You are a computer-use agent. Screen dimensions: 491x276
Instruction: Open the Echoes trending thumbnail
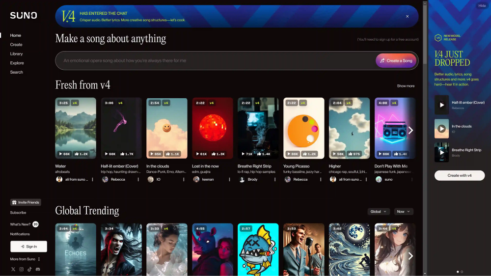coord(76,249)
